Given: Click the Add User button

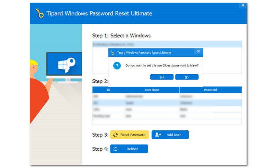Looking at the screenshot, I should coord(170,135).
